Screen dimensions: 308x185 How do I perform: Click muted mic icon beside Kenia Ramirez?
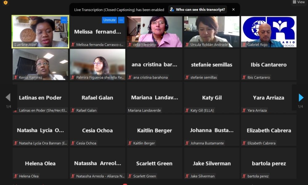click(16, 77)
